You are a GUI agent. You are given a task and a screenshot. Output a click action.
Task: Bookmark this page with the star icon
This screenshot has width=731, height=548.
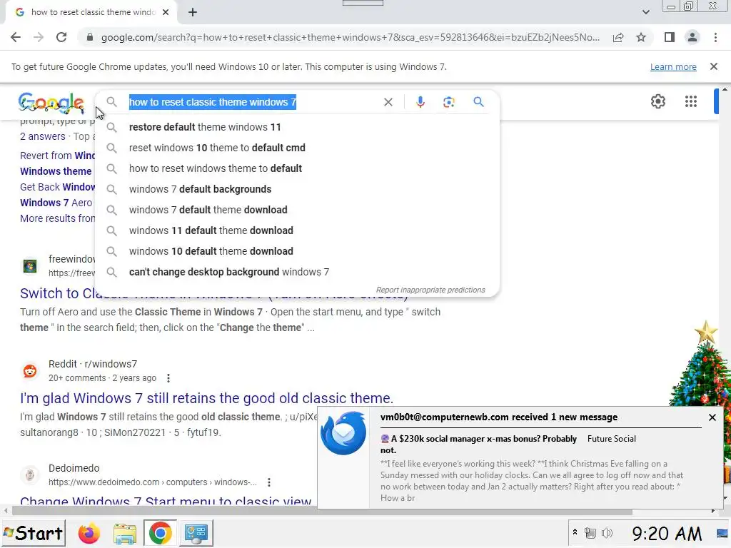(x=641, y=37)
